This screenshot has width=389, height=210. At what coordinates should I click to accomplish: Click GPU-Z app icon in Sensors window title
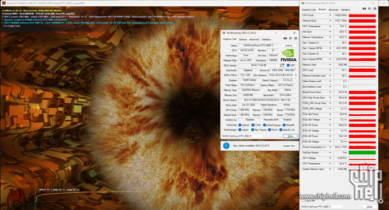tap(302, 3)
